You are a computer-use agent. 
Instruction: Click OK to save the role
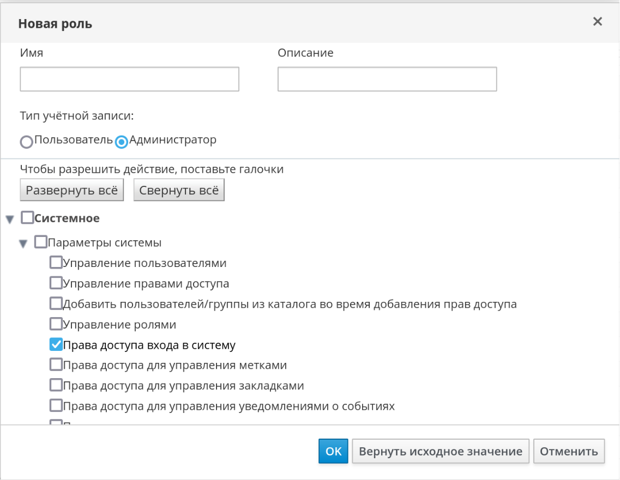[333, 451]
